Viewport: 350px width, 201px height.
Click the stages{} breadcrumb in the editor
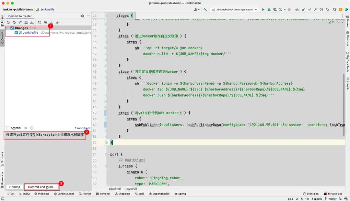(x=132, y=188)
